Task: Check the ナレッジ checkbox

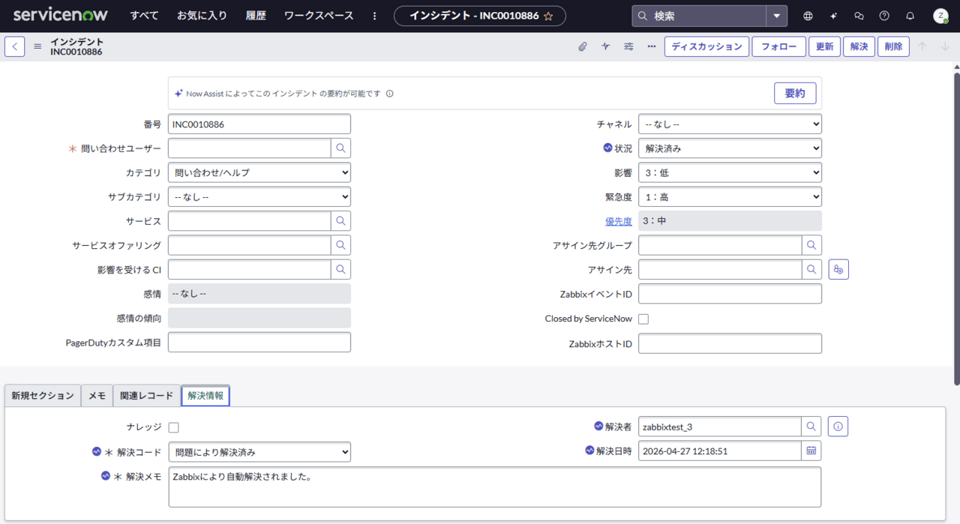Action: click(173, 427)
